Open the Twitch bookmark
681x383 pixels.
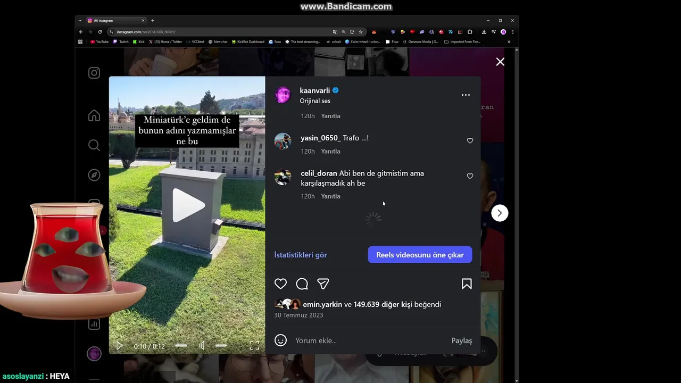121,41
